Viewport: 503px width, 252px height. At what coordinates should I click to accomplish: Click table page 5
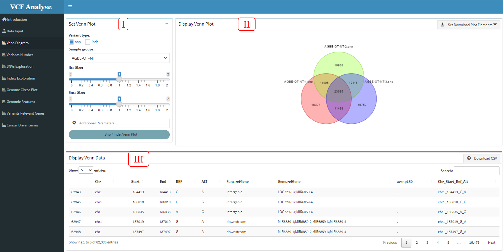[x=448, y=242]
